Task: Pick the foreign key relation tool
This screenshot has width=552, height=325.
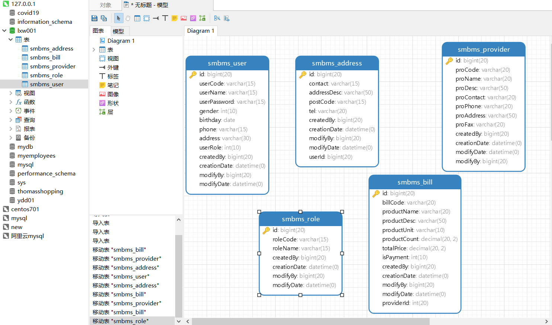Action: tap(156, 18)
